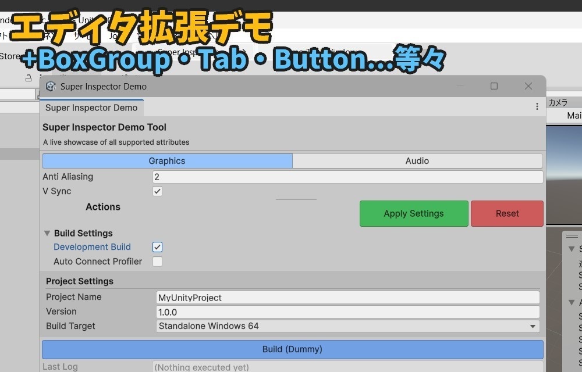Collapse the Build Settings foldout

coord(47,233)
